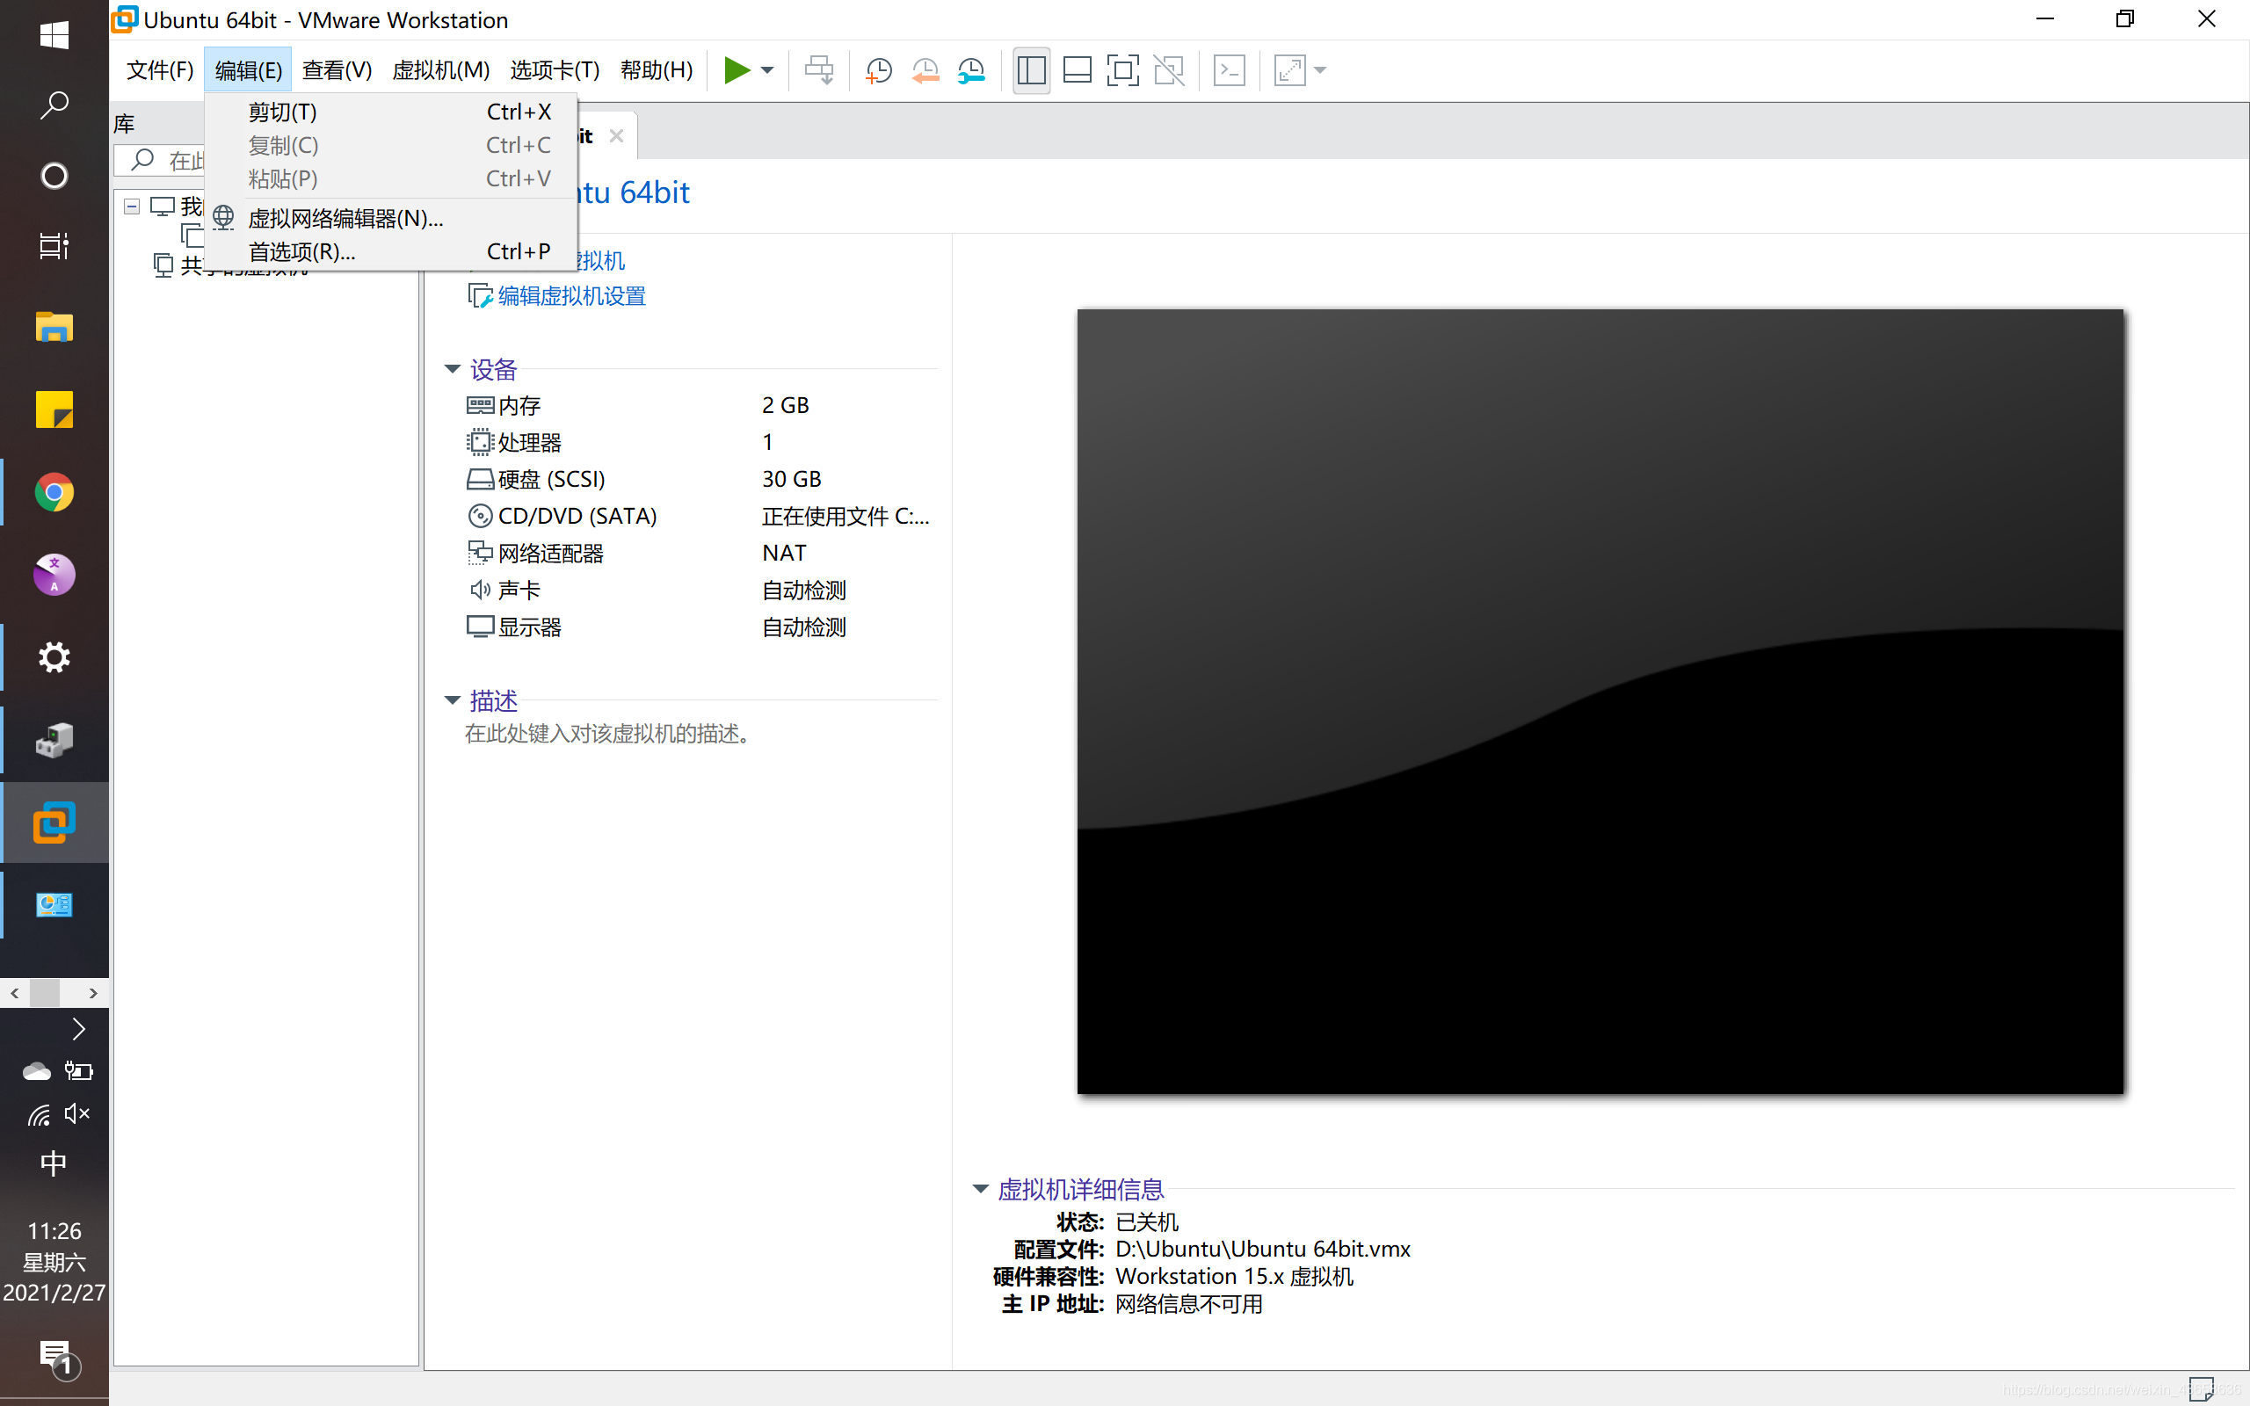
Task: Toggle the library sidebar view button
Action: pyautogui.click(x=1031, y=70)
